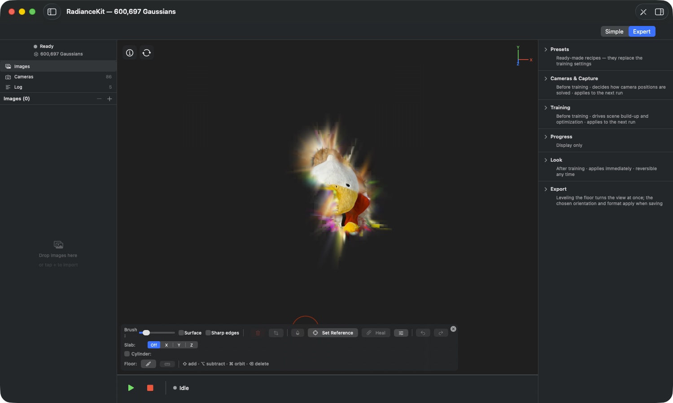The width and height of the screenshot is (673, 403).
Task: Set Slab axis to X
Action: click(166, 345)
